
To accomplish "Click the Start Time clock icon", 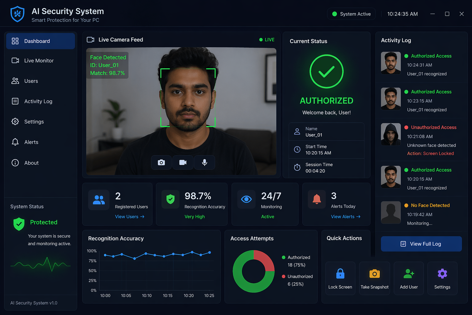I will [x=297, y=150].
